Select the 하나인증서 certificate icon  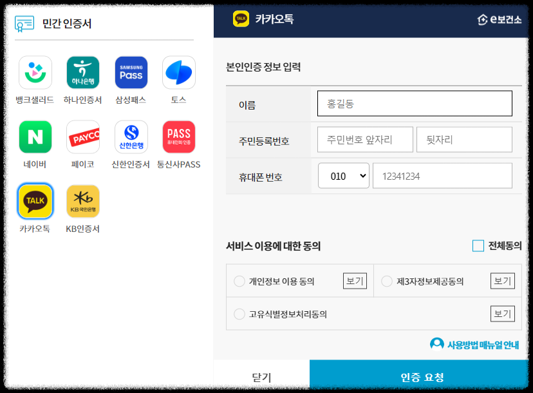(x=83, y=72)
